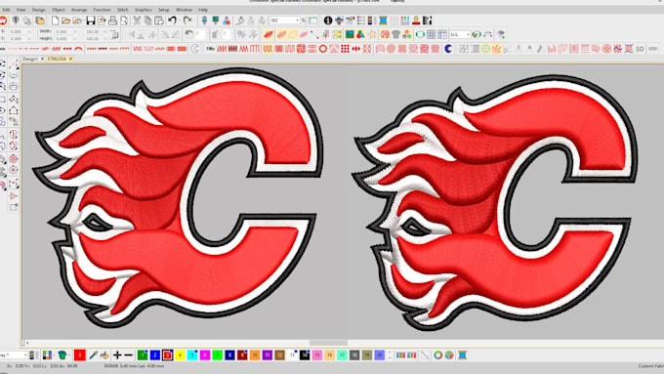Click the green T-shirt icon in color bar
This screenshot has width=664, height=374.
62,354
